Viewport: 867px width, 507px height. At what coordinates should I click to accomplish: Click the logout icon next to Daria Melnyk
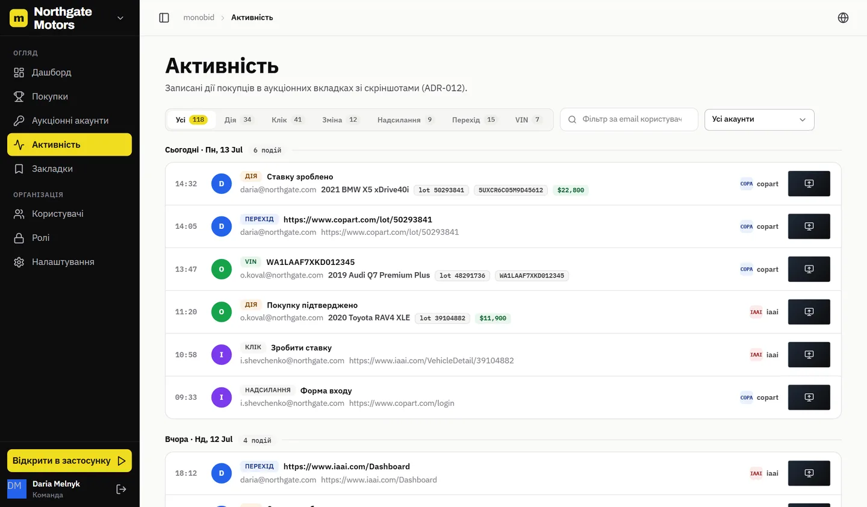pyautogui.click(x=121, y=489)
